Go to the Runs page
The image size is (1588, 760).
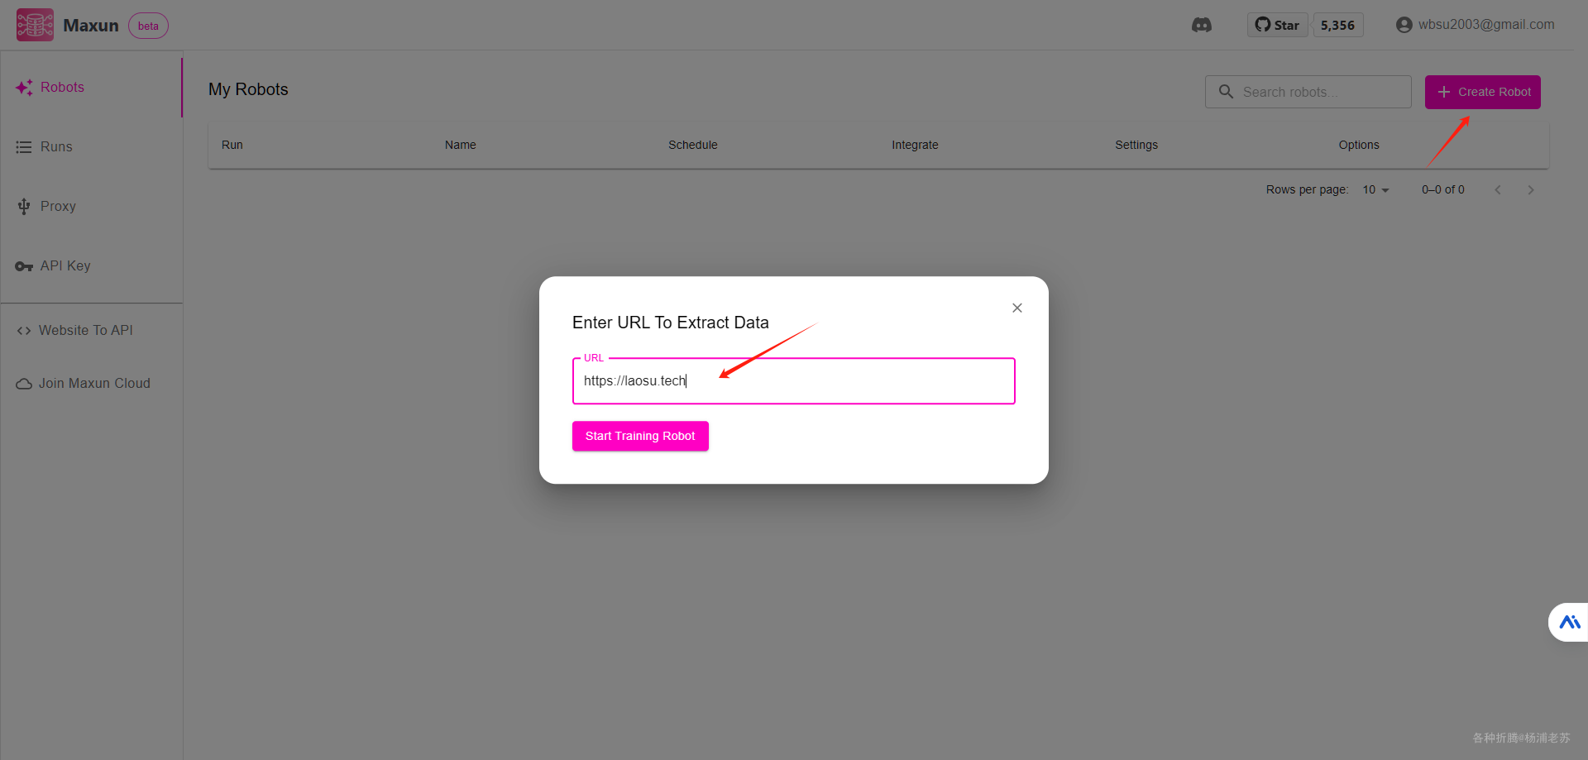(56, 146)
